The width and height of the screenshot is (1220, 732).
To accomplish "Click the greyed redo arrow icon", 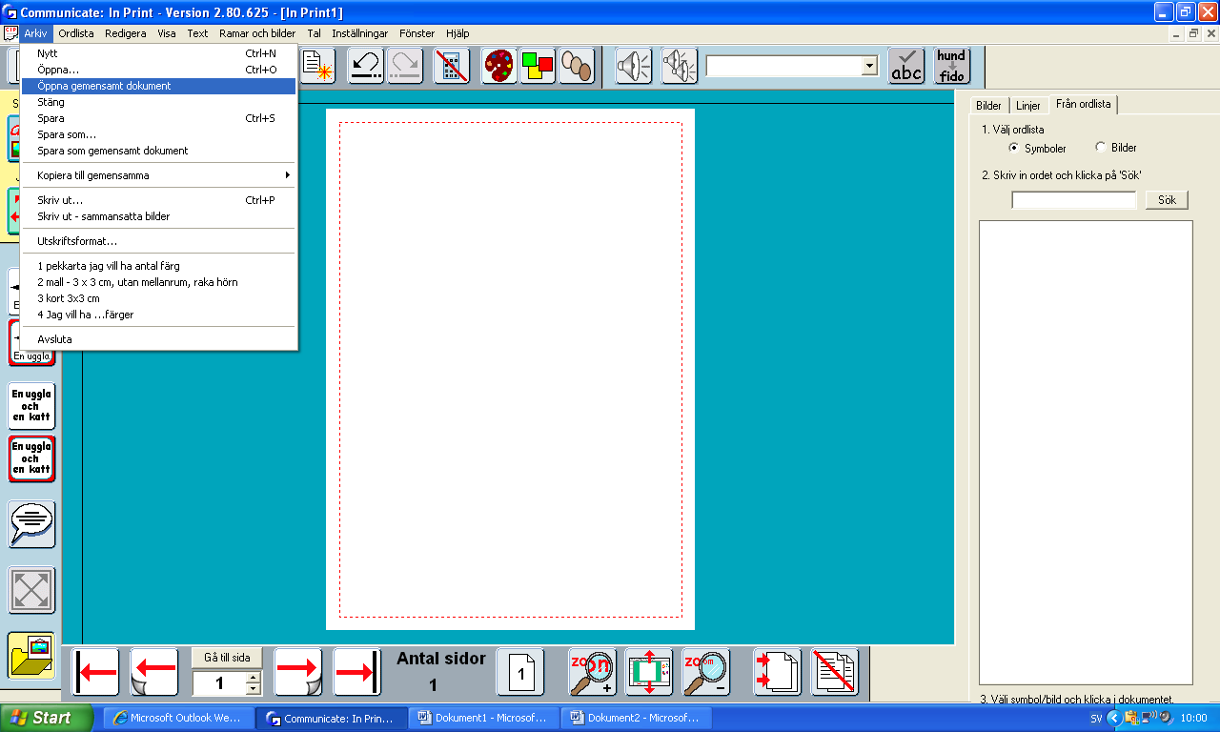I will point(405,66).
